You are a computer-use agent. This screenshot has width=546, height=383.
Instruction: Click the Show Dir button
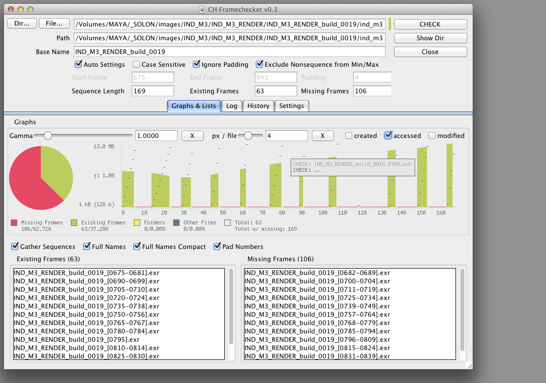click(x=430, y=38)
